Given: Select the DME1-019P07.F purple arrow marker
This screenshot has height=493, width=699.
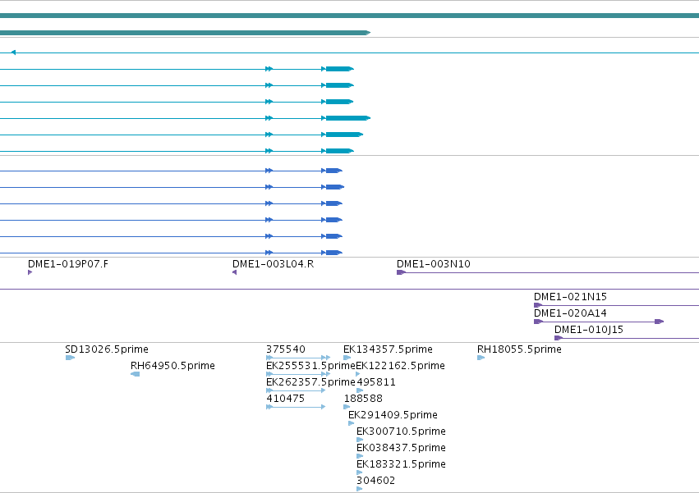Looking at the screenshot, I should (x=30, y=272).
